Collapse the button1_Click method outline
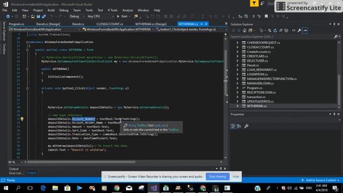This screenshot has width=343, height=193. 27,88
